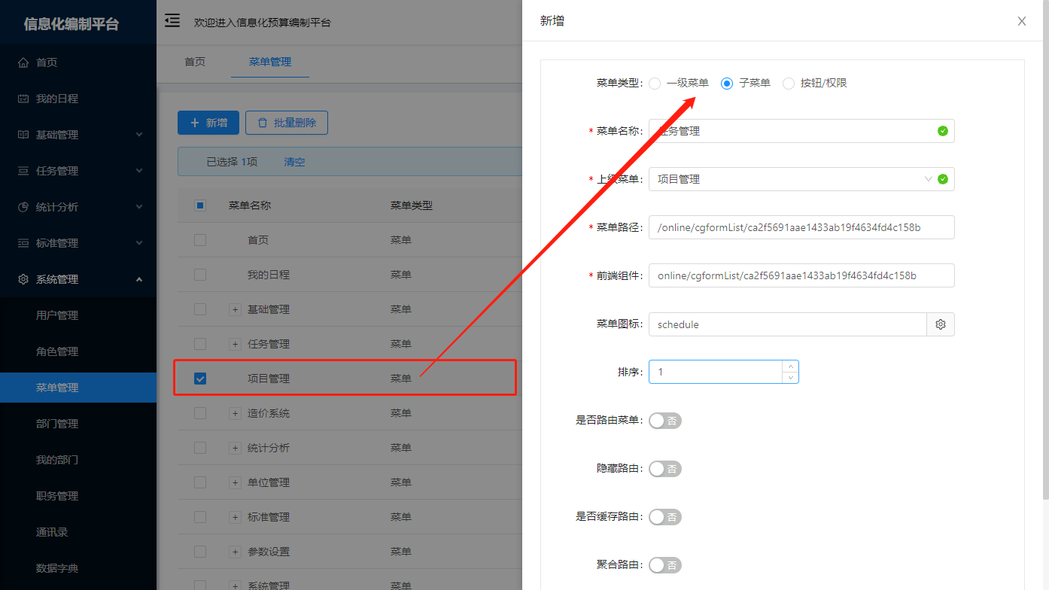Check the 我的日程 row checkbox
Viewport: 1049px width, 590px height.
coord(200,275)
